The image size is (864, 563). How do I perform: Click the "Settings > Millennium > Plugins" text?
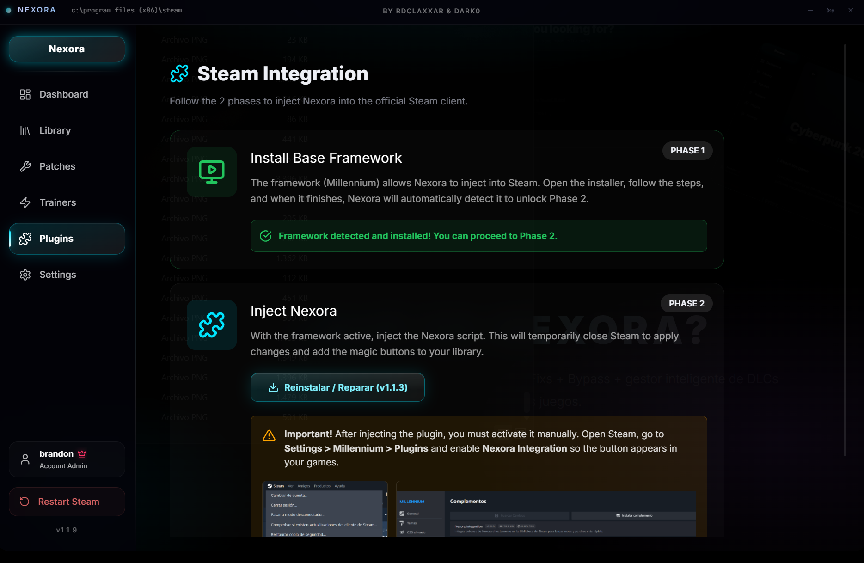pyautogui.click(x=356, y=448)
